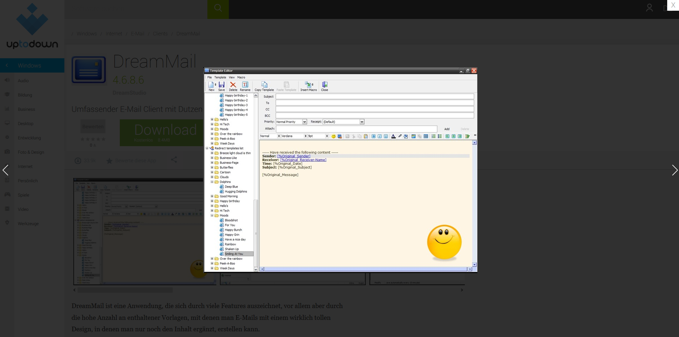679x337 pixels.
Task: Open the 9pt font size dropdown
Action: click(327, 136)
